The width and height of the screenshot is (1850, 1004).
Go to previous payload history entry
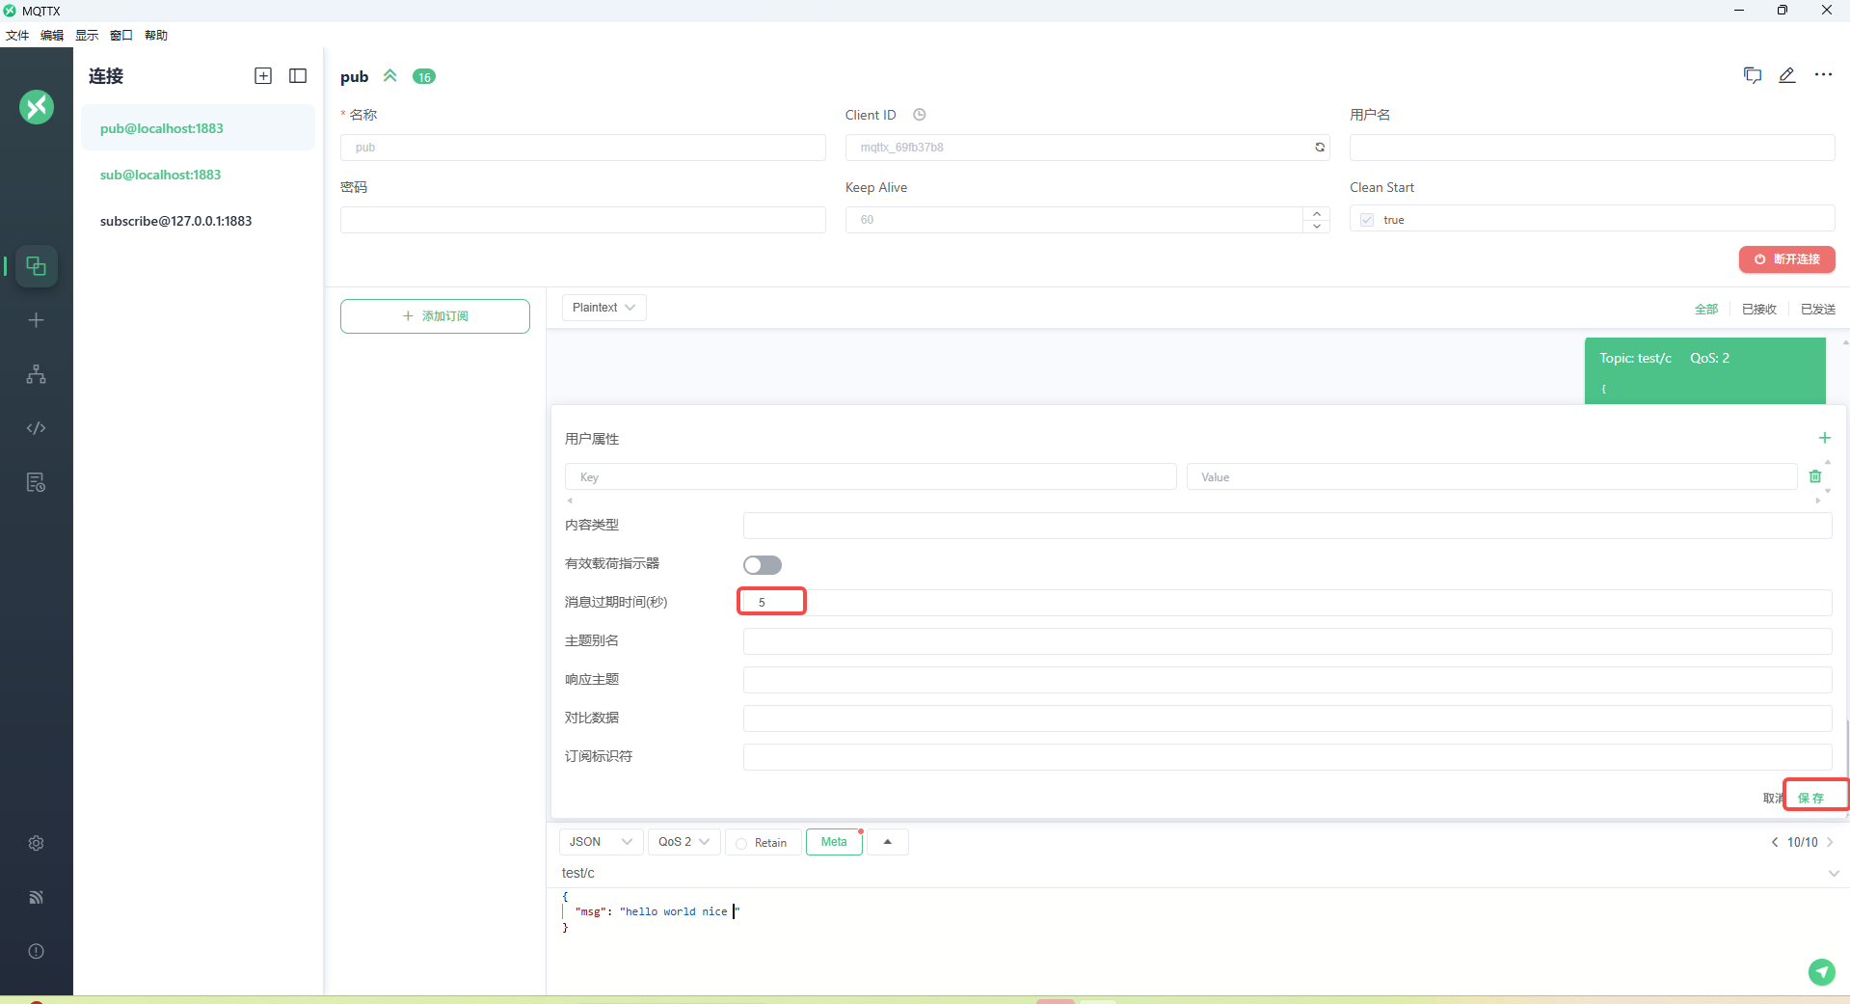tap(1775, 842)
